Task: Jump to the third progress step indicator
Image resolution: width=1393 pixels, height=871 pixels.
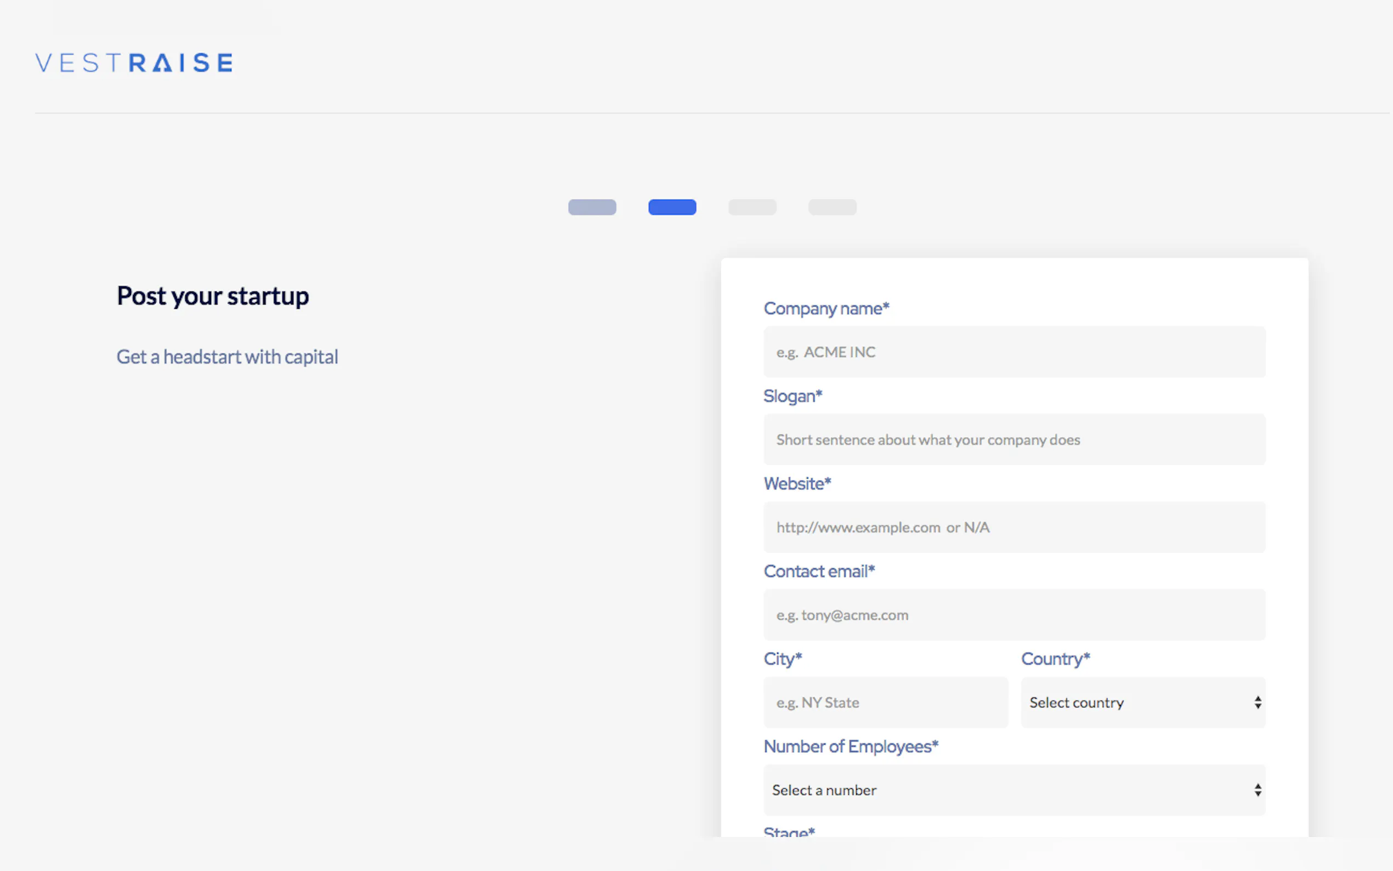Action: (x=752, y=207)
